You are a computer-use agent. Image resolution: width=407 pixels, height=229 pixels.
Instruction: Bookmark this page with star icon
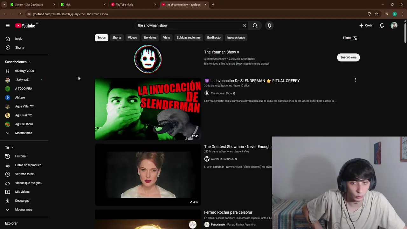(376, 14)
